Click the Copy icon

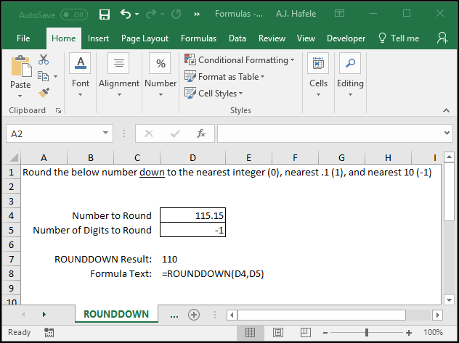coord(43,76)
